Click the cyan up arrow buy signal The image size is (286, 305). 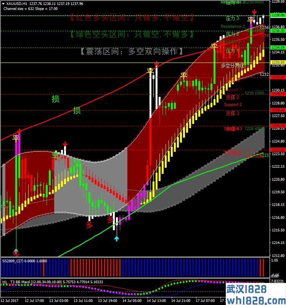[x=116, y=238]
